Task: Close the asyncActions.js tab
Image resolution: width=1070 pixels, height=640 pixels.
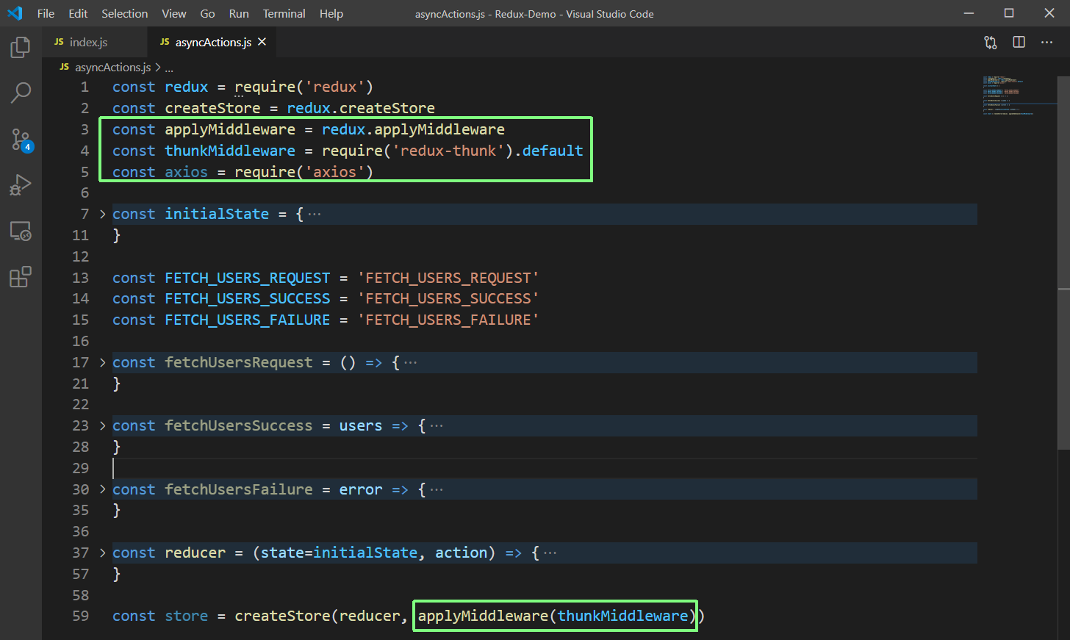Action: [262, 42]
